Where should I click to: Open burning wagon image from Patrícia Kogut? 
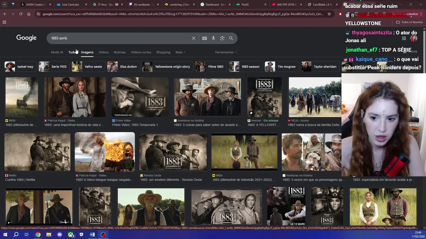coord(105,152)
